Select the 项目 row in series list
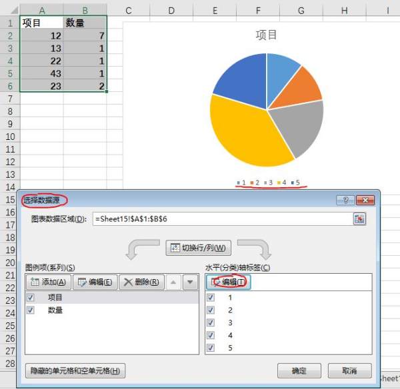This screenshot has height=389, width=400. pos(112,298)
